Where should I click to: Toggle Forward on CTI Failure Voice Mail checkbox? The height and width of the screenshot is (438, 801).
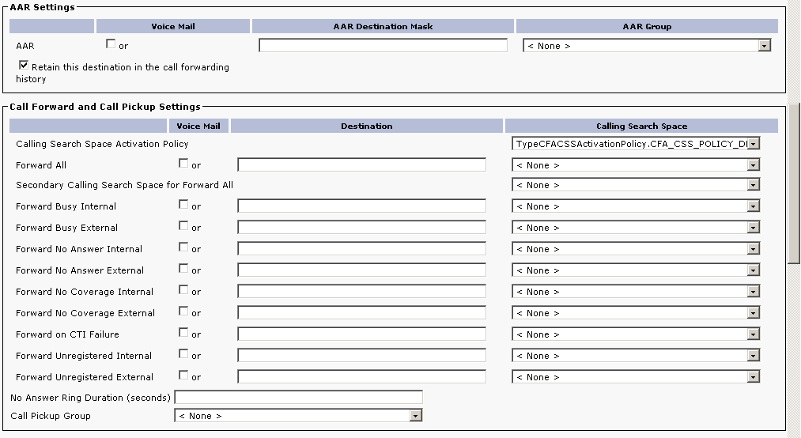click(183, 333)
